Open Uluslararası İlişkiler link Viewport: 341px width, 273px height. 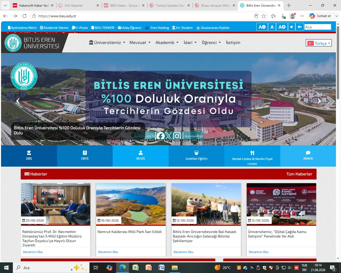pyautogui.click(x=213, y=28)
